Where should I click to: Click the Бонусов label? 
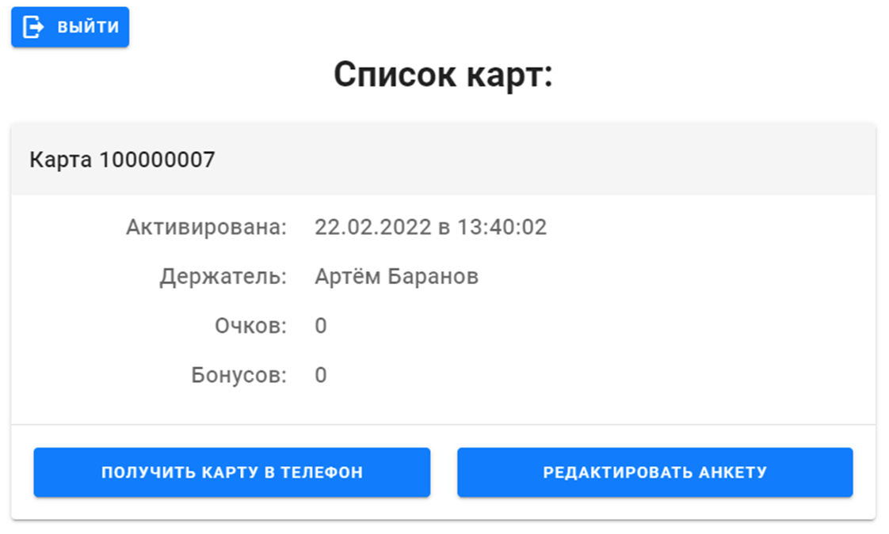[238, 375]
